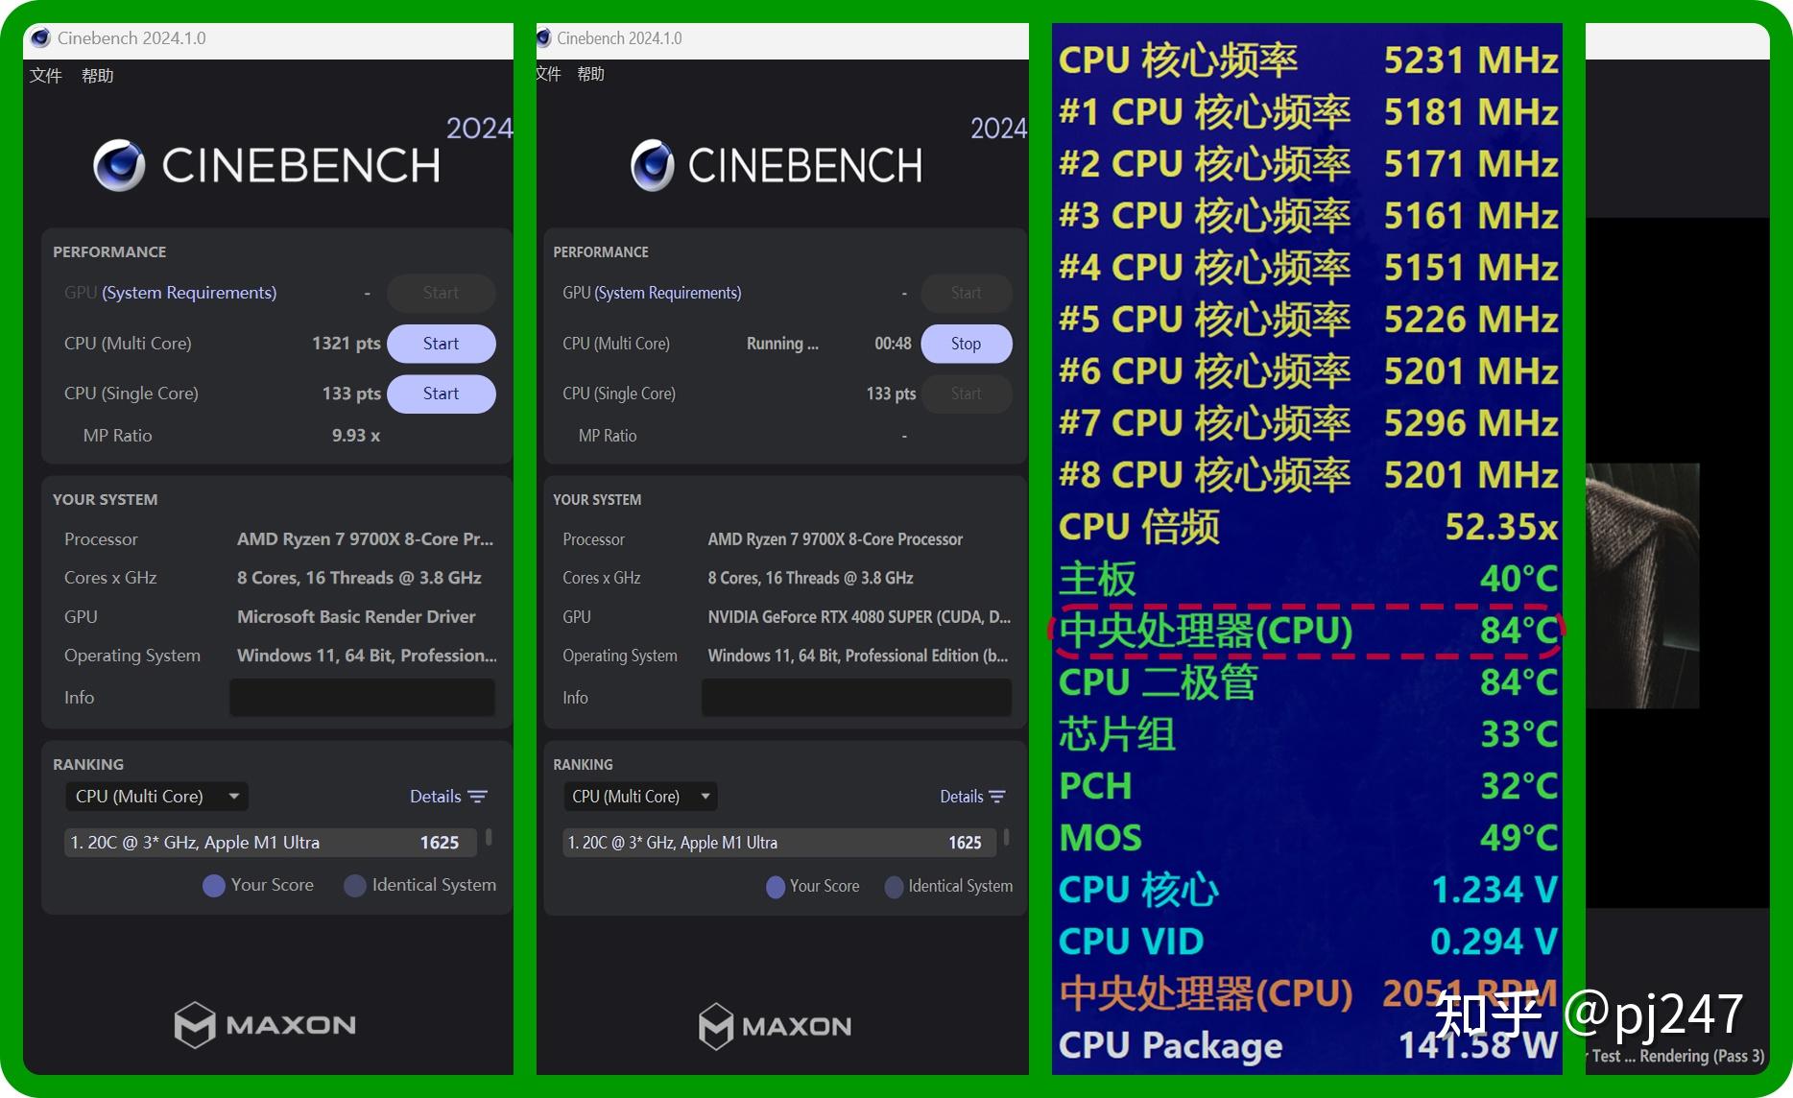Image resolution: width=1793 pixels, height=1098 pixels.
Task: Click AMD Ryzen 7 9700X processor text in middle window
Action: (835, 539)
